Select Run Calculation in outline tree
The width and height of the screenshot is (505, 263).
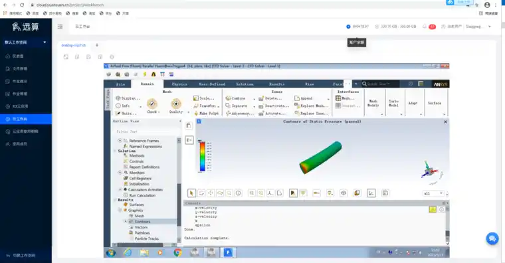coord(142,195)
